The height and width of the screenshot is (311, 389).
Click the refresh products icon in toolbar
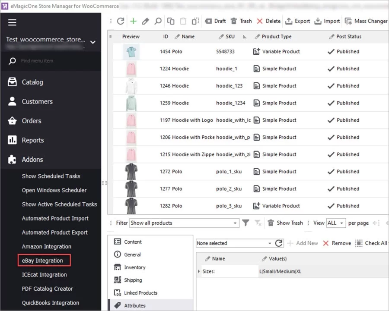click(121, 21)
